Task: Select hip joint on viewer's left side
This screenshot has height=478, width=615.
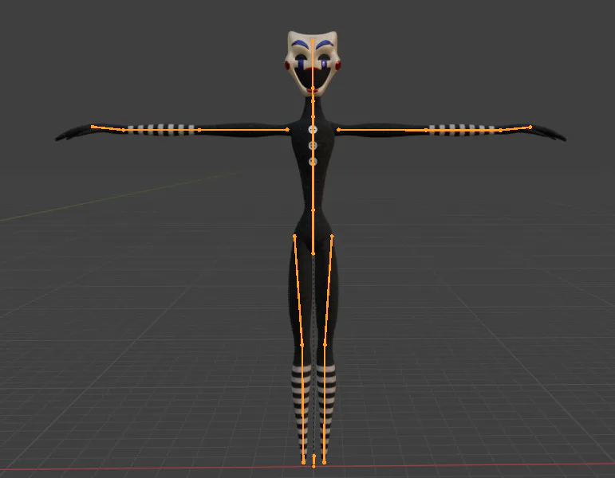Action: click(294, 236)
